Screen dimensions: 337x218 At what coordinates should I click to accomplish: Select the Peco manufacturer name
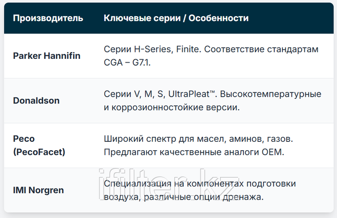coord(23,139)
